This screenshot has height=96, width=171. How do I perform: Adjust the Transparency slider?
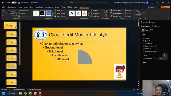pos(156,58)
